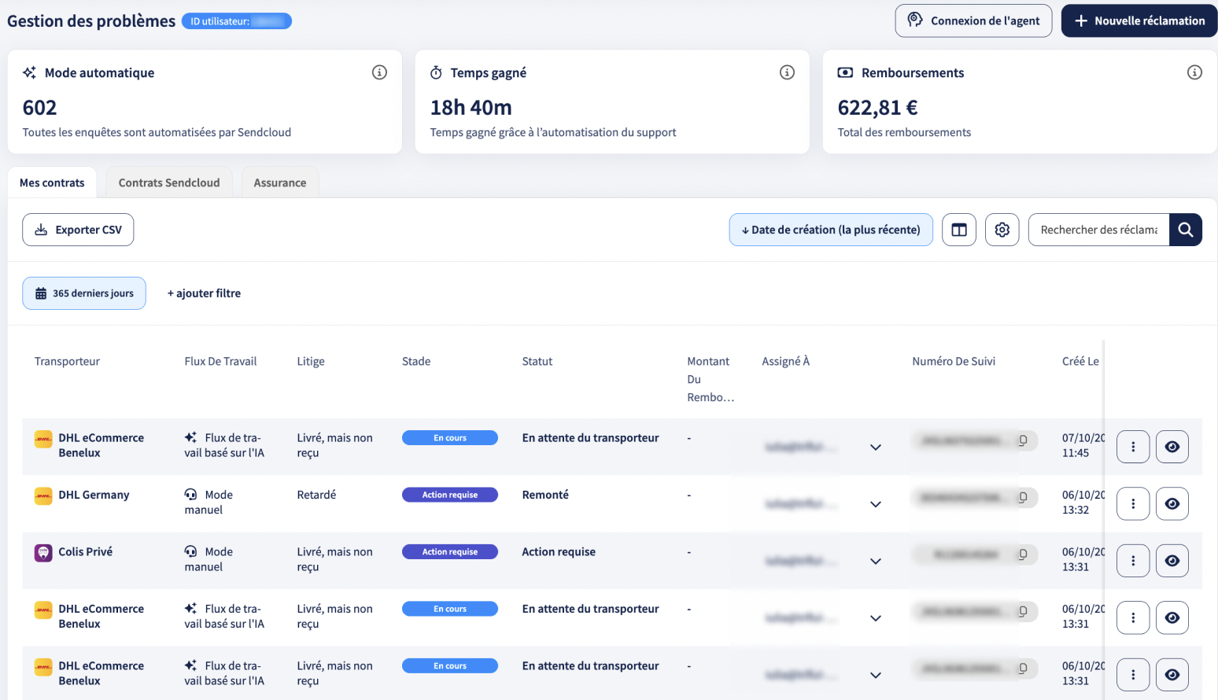The image size is (1218, 700).
Task: Open table settings gear icon
Action: [x=1002, y=230]
